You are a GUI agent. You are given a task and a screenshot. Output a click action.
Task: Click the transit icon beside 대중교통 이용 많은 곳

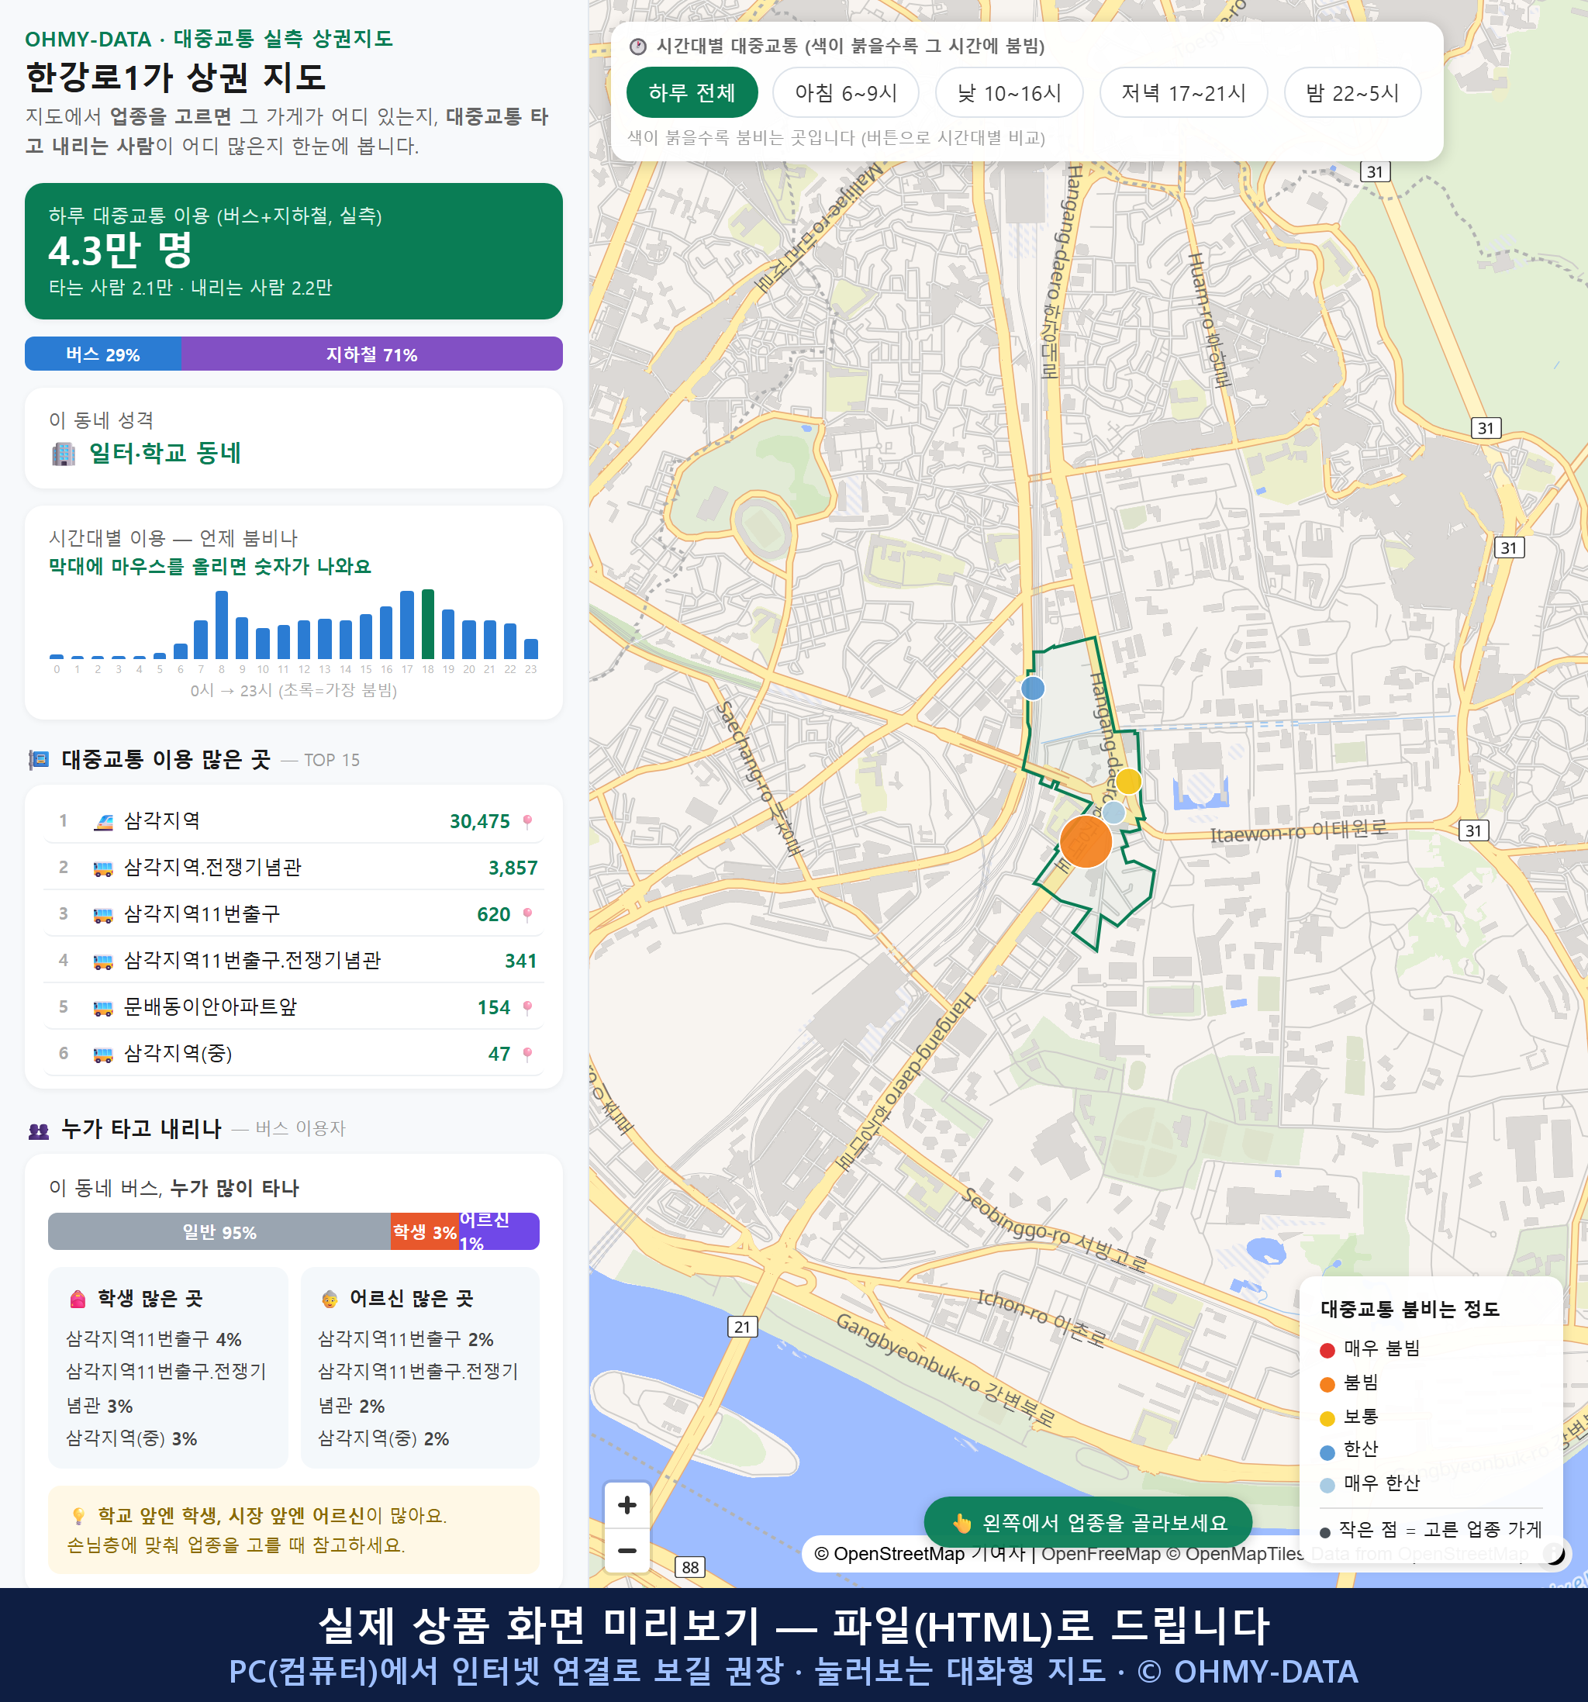[39, 759]
